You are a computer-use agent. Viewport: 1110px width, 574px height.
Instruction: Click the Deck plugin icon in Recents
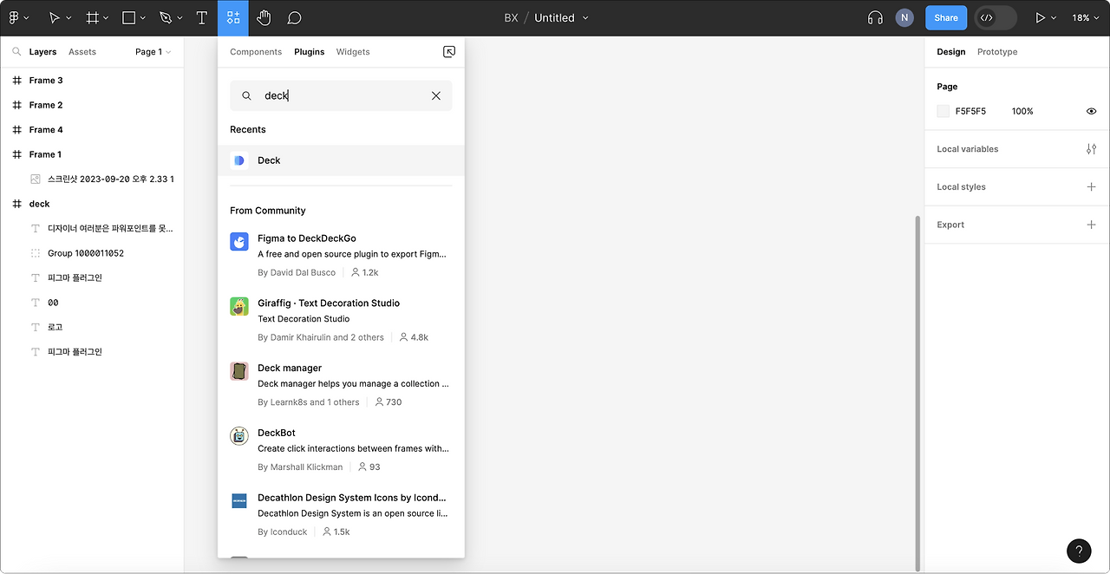pyautogui.click(x=239, y=160)
